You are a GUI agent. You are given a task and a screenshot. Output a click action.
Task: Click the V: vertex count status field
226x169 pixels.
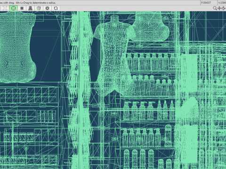point(222,3)
